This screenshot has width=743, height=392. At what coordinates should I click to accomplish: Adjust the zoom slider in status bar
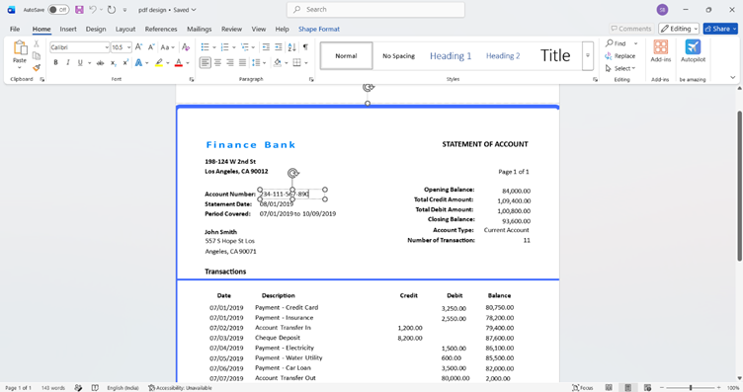tap(691, 388)
